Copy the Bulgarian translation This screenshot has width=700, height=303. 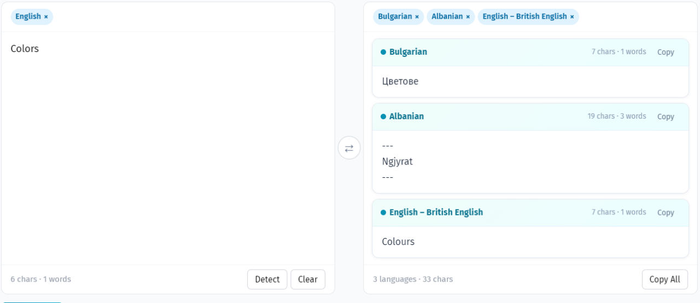[666, 53]
